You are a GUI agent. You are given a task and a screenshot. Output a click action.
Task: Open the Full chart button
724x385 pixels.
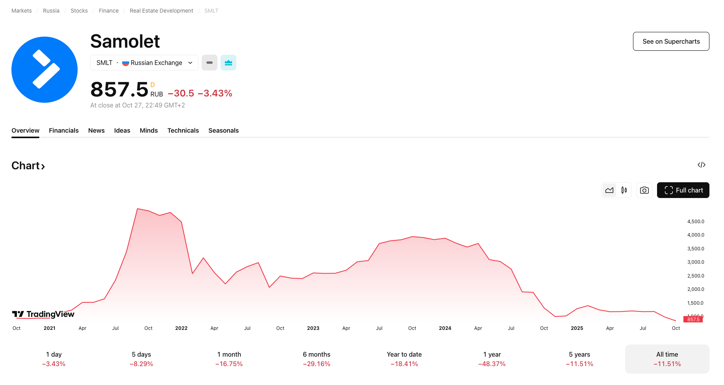click(x=683, y=190)
